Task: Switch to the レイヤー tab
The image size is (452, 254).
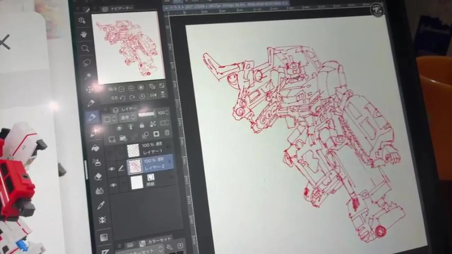Action: tap(124, 109)
